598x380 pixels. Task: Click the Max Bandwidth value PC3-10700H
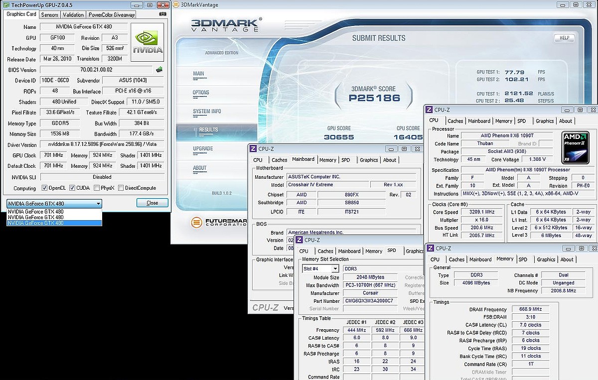click(x=369, y=285)
